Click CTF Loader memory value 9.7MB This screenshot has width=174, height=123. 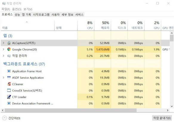click(105, 97)
